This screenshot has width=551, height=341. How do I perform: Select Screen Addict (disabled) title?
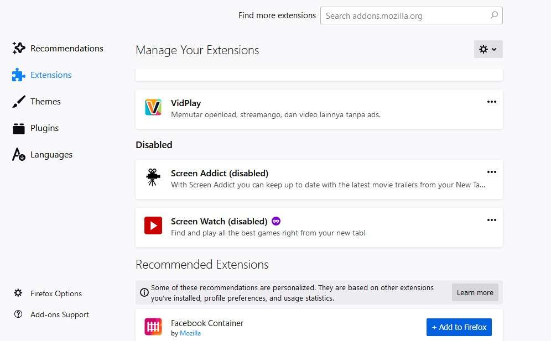(x=220, y=174)
